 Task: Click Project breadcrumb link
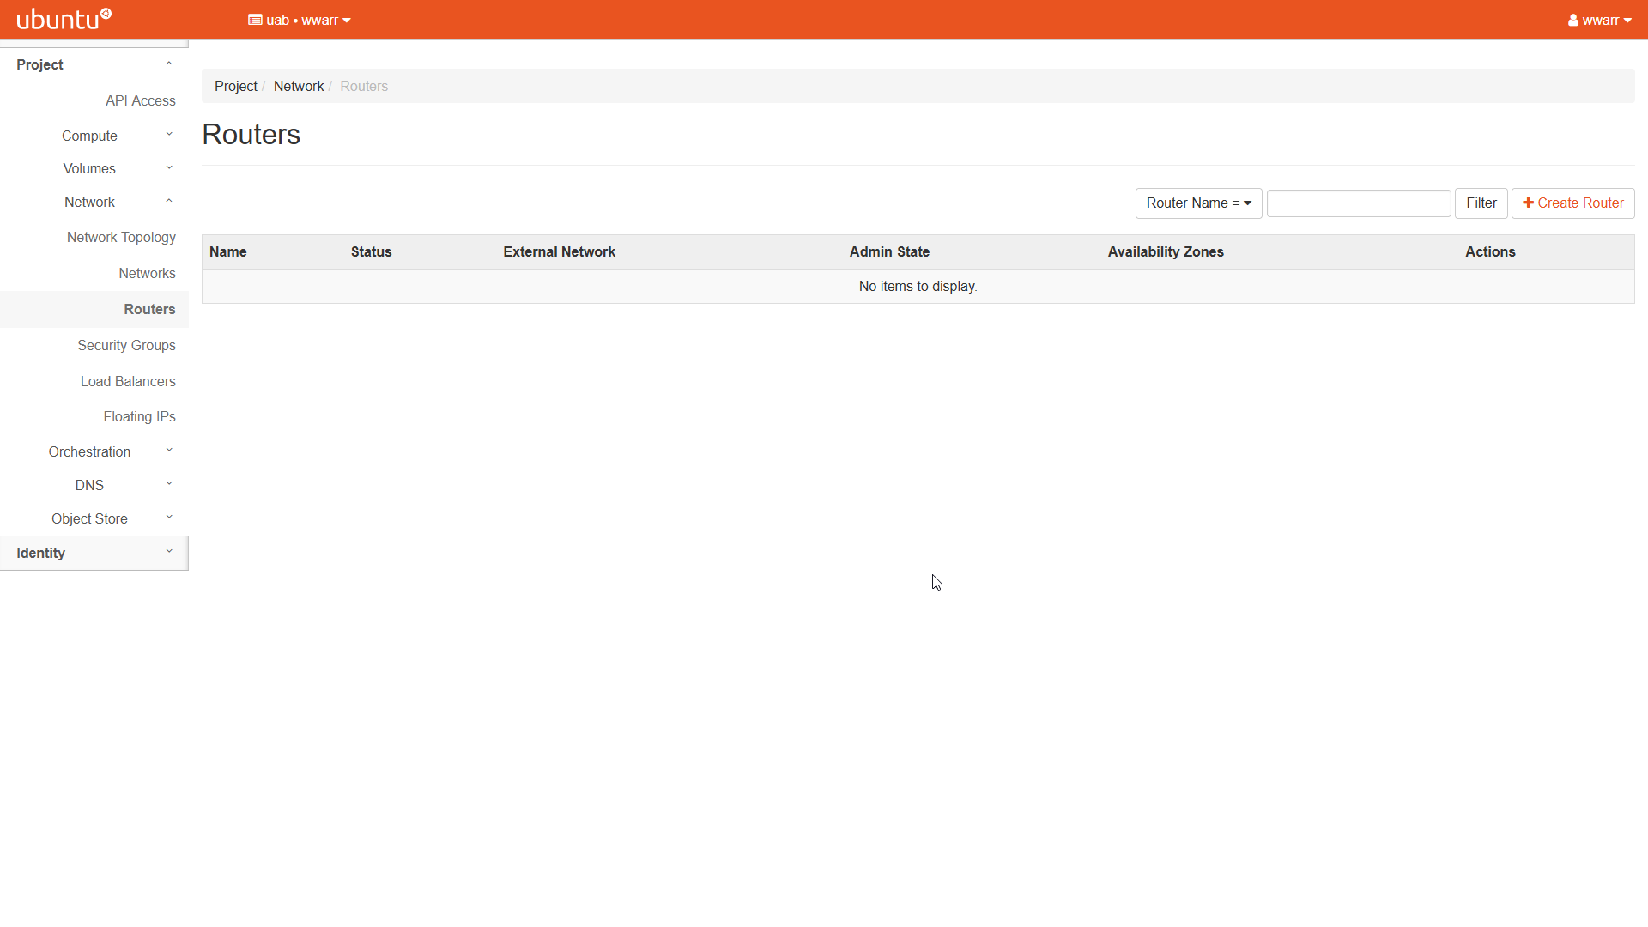235,86
